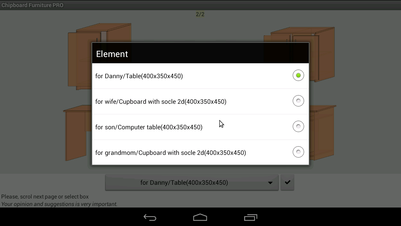Screen dimensions: 401x226
Task: Select the for Danny/Table radio button
Action: 298,75
